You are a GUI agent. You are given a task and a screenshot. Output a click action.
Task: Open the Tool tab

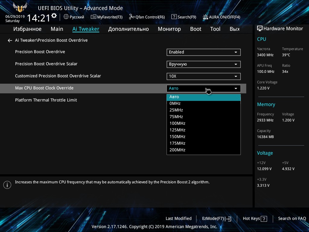pyautogui.click(x=215, y=29)
